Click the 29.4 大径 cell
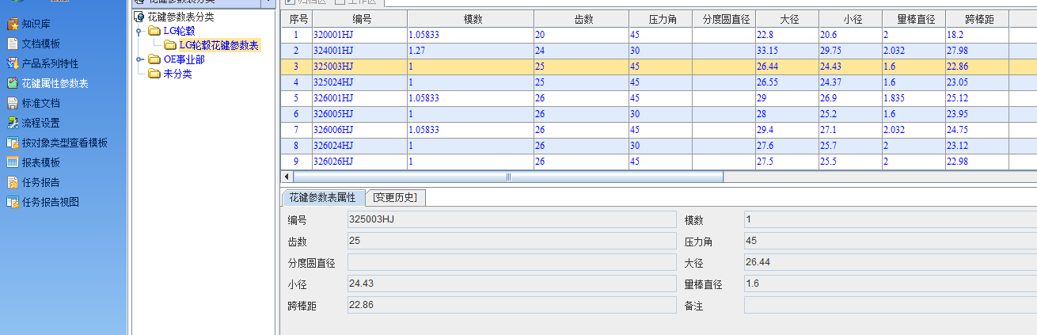1037x335 pixels. pyautogui.click(x=787, y=130)
